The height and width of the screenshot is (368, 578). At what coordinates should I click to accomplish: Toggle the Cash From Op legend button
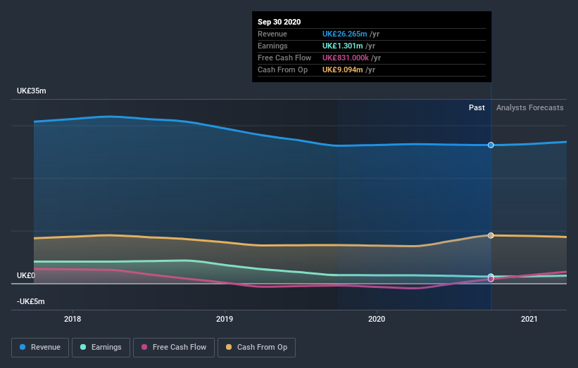coord(256,348)
